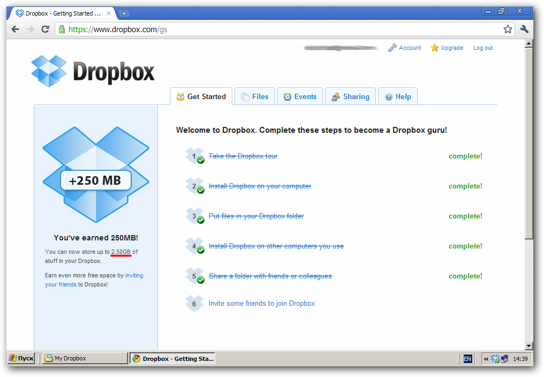Open a new browser tab
544x377 pixels.
pos(124,13)
